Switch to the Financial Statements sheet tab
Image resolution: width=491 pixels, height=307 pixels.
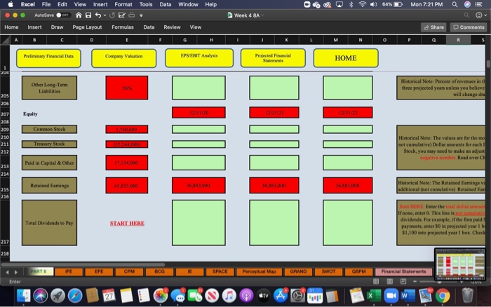point(403,272)
